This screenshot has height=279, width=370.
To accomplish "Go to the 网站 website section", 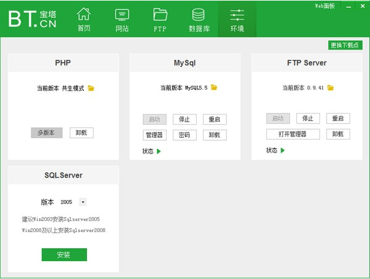I will coord(122,19).
